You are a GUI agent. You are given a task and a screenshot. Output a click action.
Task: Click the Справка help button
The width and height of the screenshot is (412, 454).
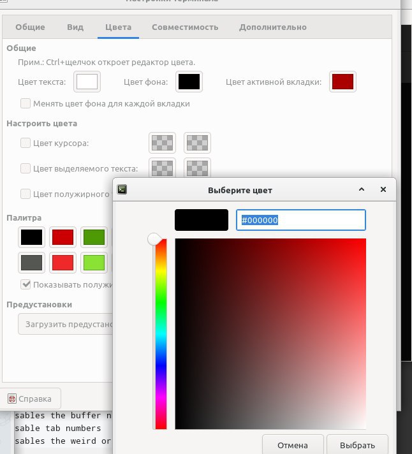30,399
